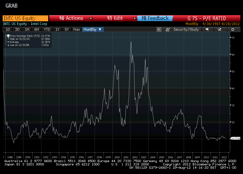Click the INTC US Equity input field

pyautogui.click(x=25, y=18)
